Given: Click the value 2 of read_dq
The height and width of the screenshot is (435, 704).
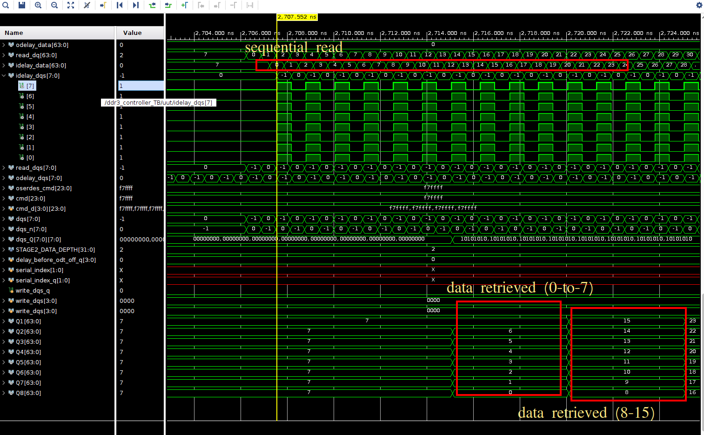Looking at the screenshot, I should click(121, 55).
